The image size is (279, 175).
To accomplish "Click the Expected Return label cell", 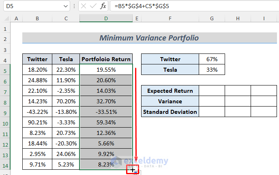I will [170, 91].
